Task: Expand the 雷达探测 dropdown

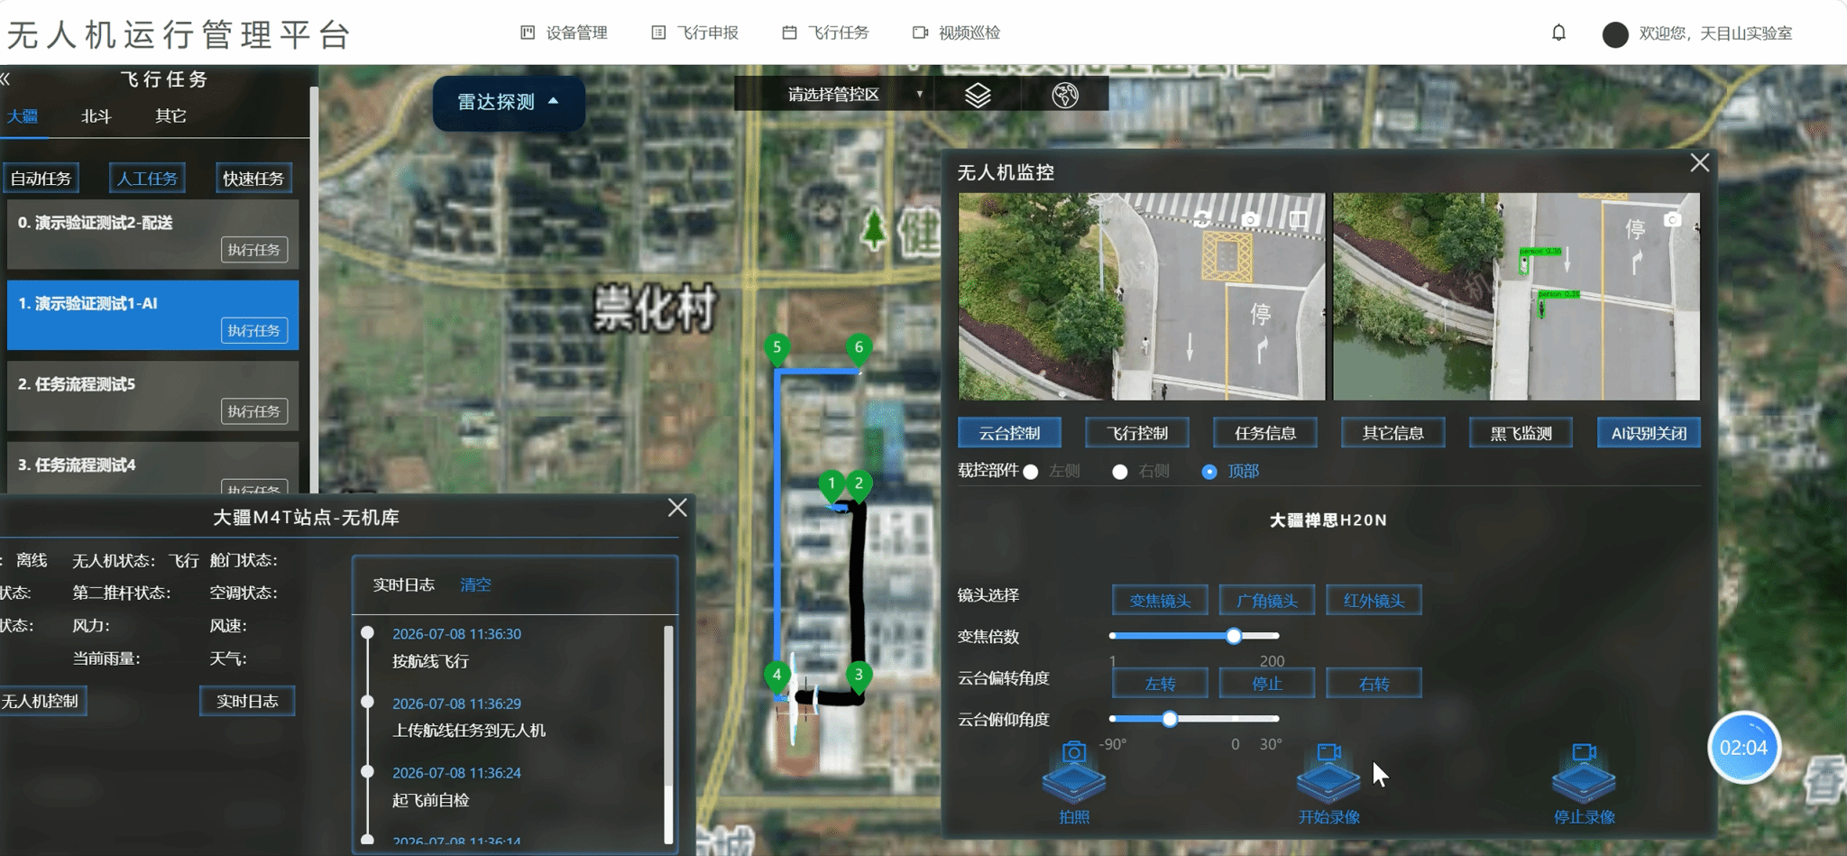Action: (x=509, y=102)
